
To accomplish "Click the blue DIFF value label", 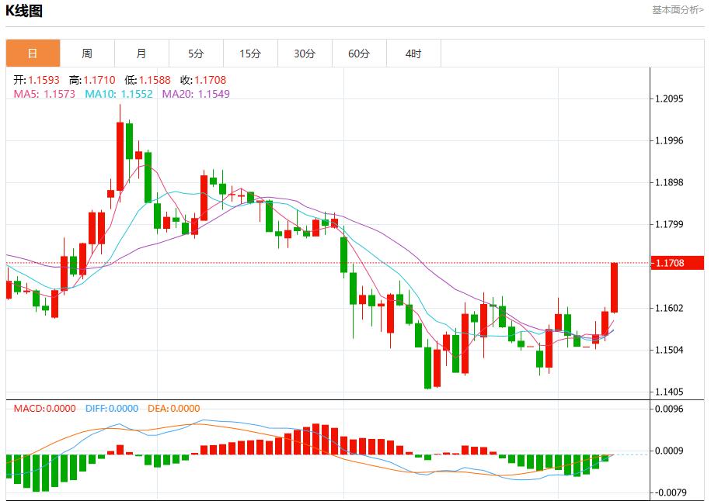I will coord(111,409).
